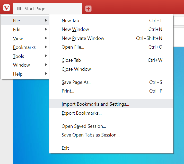The height and width of the screenshot is (164, 184).
Task: Open the Tools menu
Action: [25, 56]
